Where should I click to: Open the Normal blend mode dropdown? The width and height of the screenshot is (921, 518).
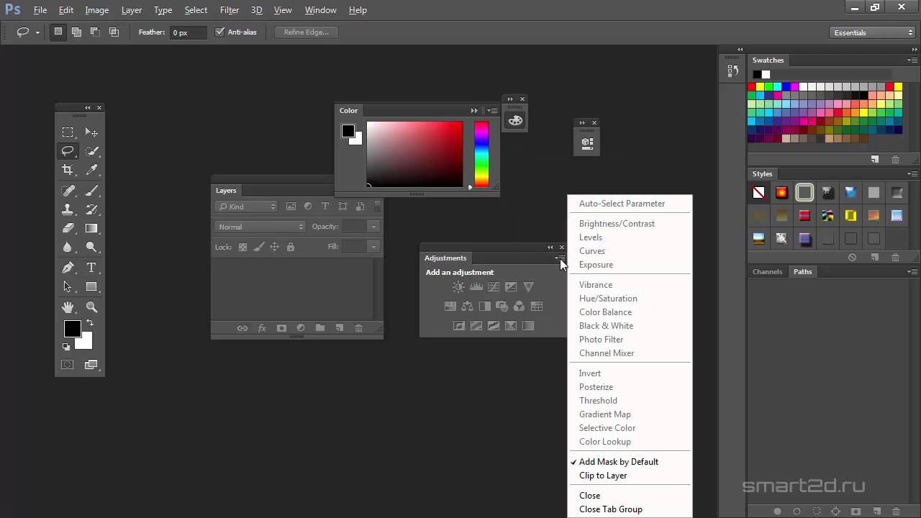(x=260, y=227)
